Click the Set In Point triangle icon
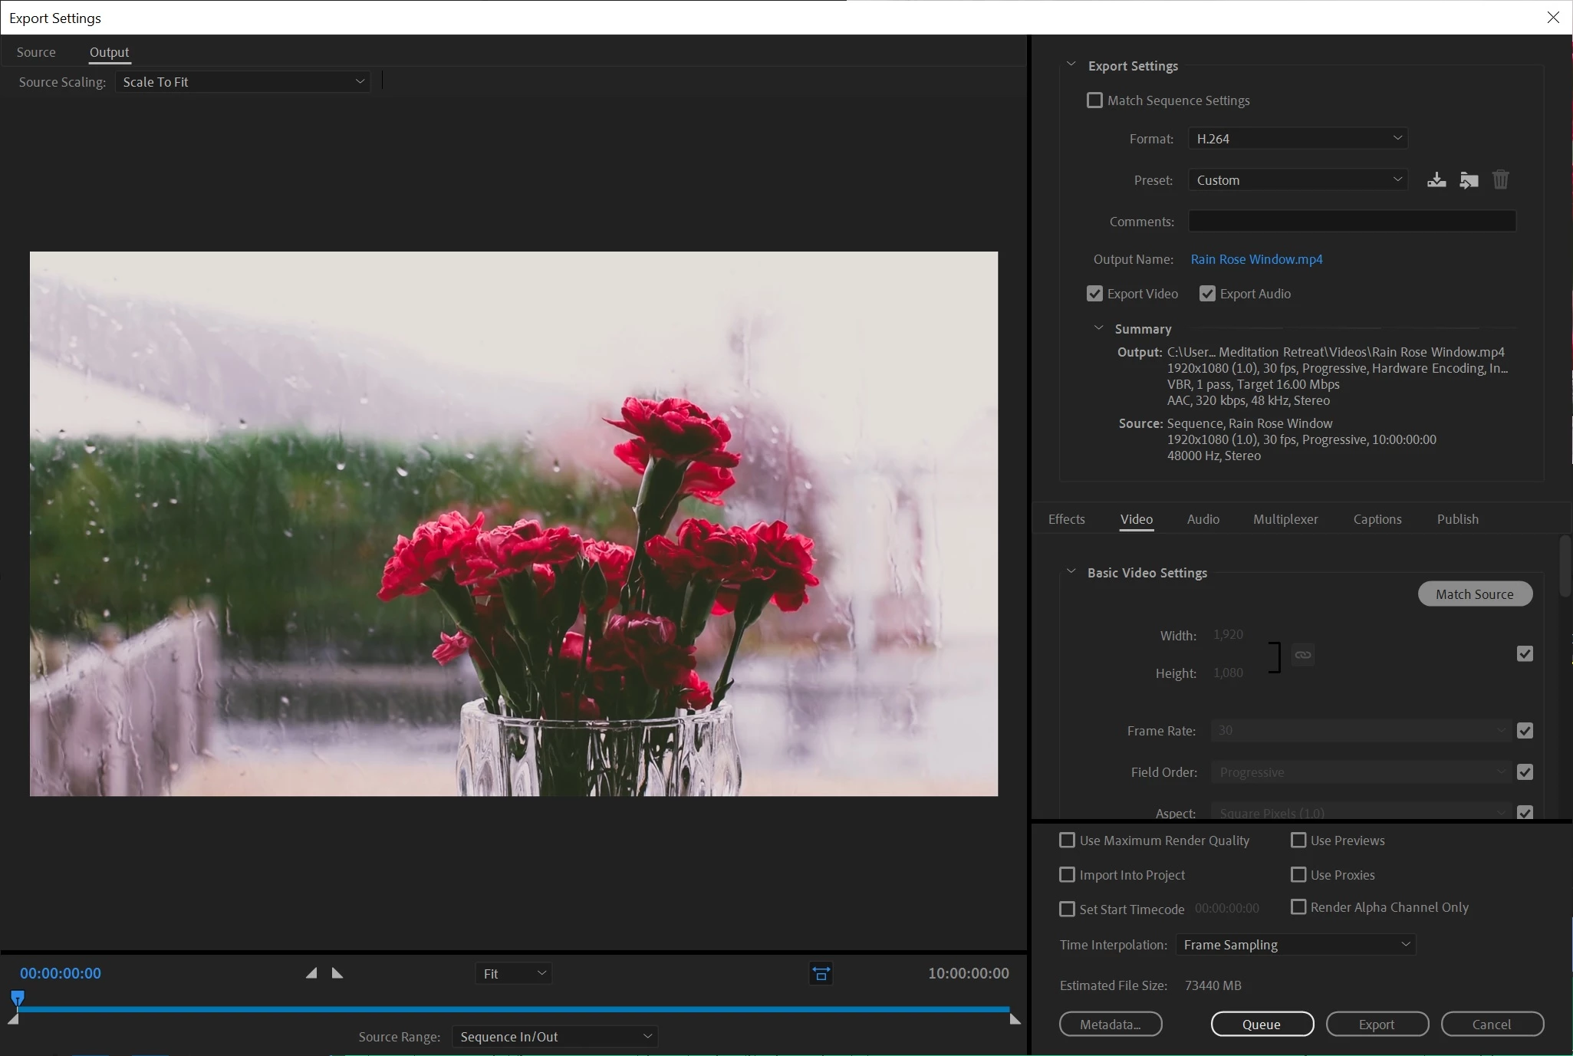This screenshot has height=1056, width=1573. 311,973
